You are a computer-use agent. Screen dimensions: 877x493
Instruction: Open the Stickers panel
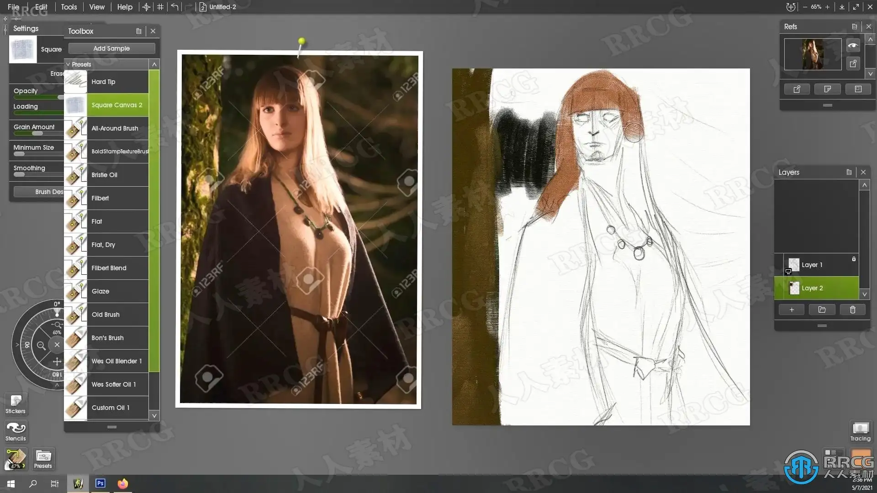[x=16, y=404]
